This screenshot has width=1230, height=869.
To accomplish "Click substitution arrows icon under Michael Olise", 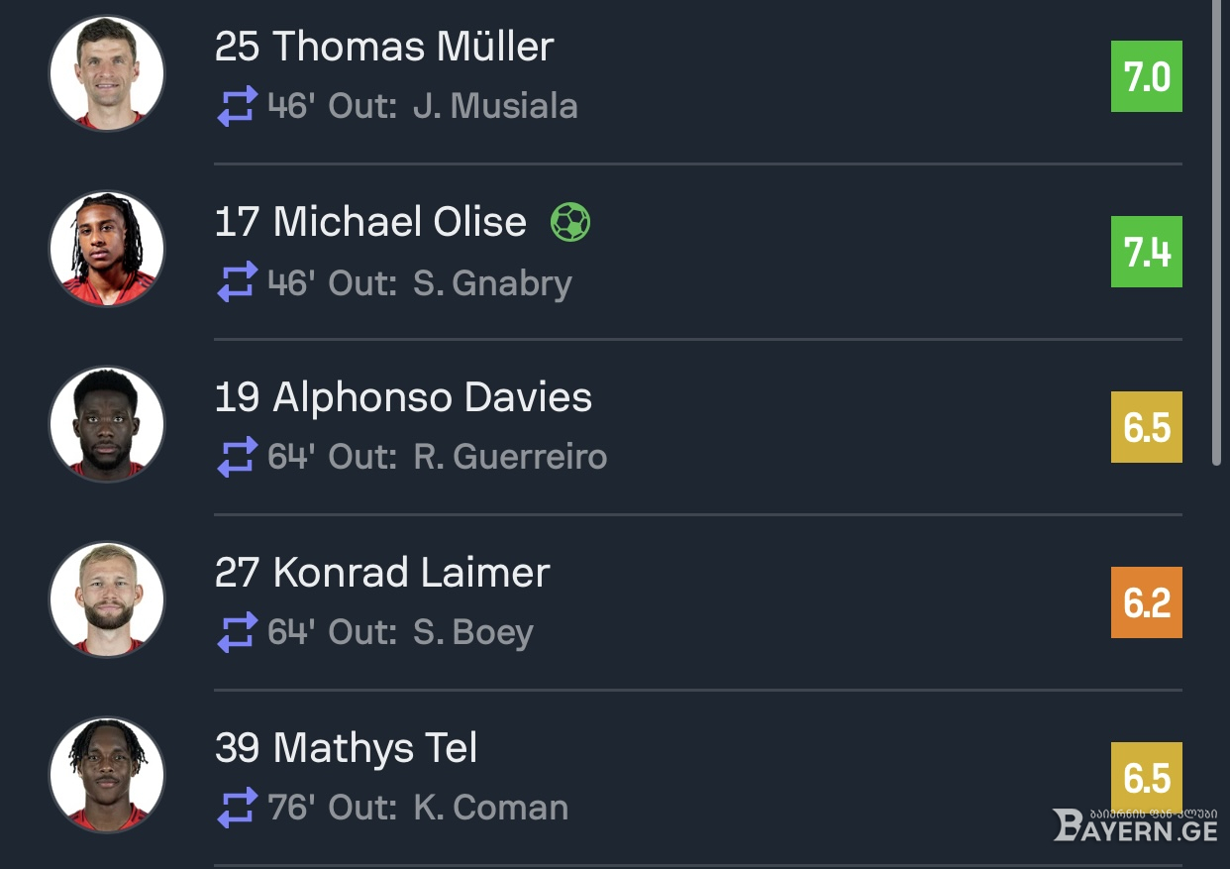I will (x=237, y=282).
